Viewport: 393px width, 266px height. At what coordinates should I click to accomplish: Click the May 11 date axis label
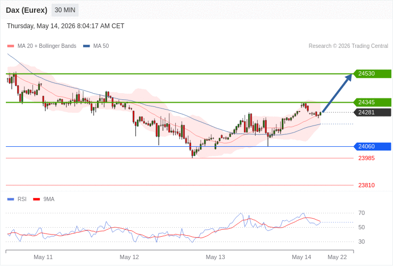pyautogui.click(x=43, y=257)
